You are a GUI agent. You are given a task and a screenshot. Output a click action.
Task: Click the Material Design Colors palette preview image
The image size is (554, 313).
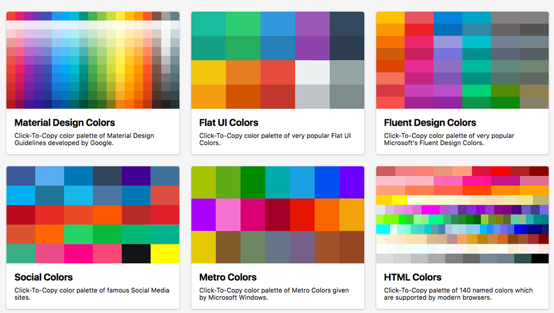tap(93, 60)
